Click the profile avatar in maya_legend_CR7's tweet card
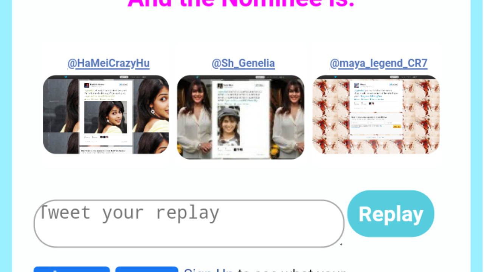484x272 pixels. point(356,85)
